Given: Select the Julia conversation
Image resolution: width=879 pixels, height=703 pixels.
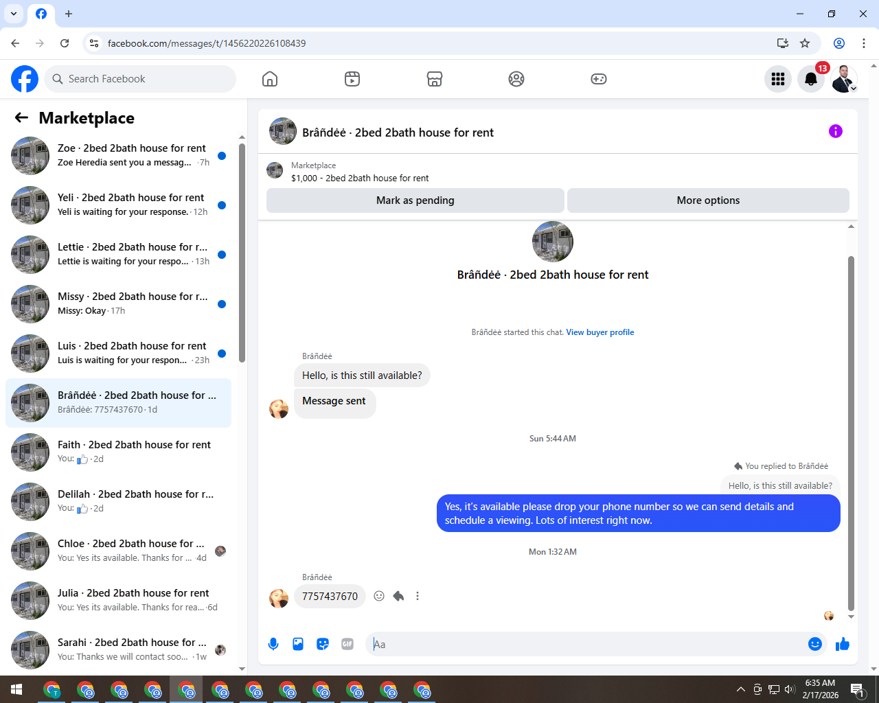Looking at the screenshot, I should 118,601.
